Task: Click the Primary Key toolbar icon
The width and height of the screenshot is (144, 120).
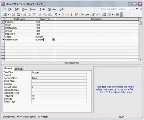Action: [71, 15]
